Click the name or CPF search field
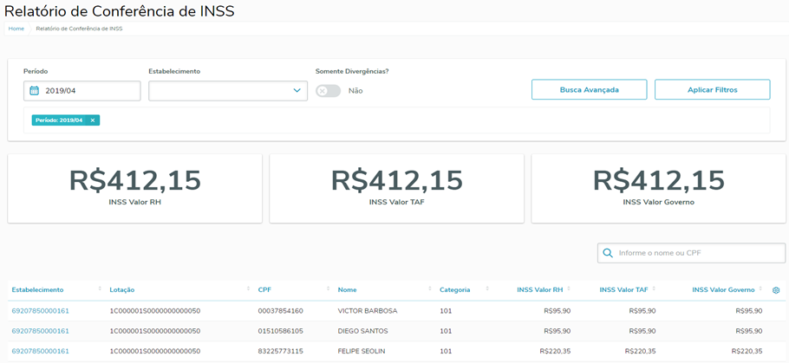 691,253
